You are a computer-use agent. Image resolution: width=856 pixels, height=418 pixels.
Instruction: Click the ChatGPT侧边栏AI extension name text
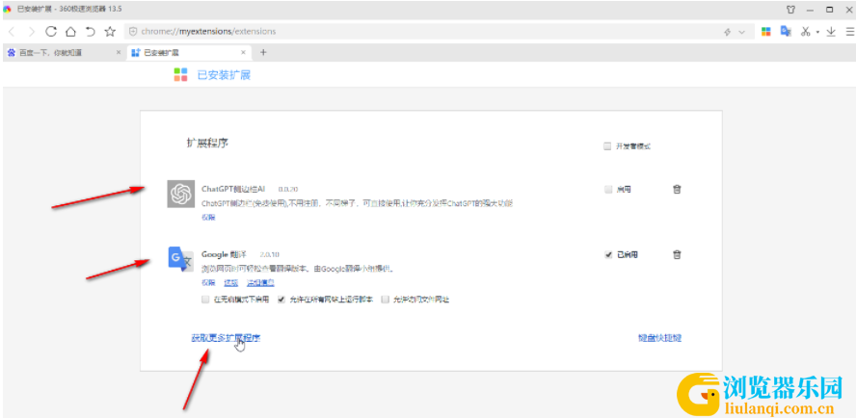pyautogui.click(x=233, y=189)
